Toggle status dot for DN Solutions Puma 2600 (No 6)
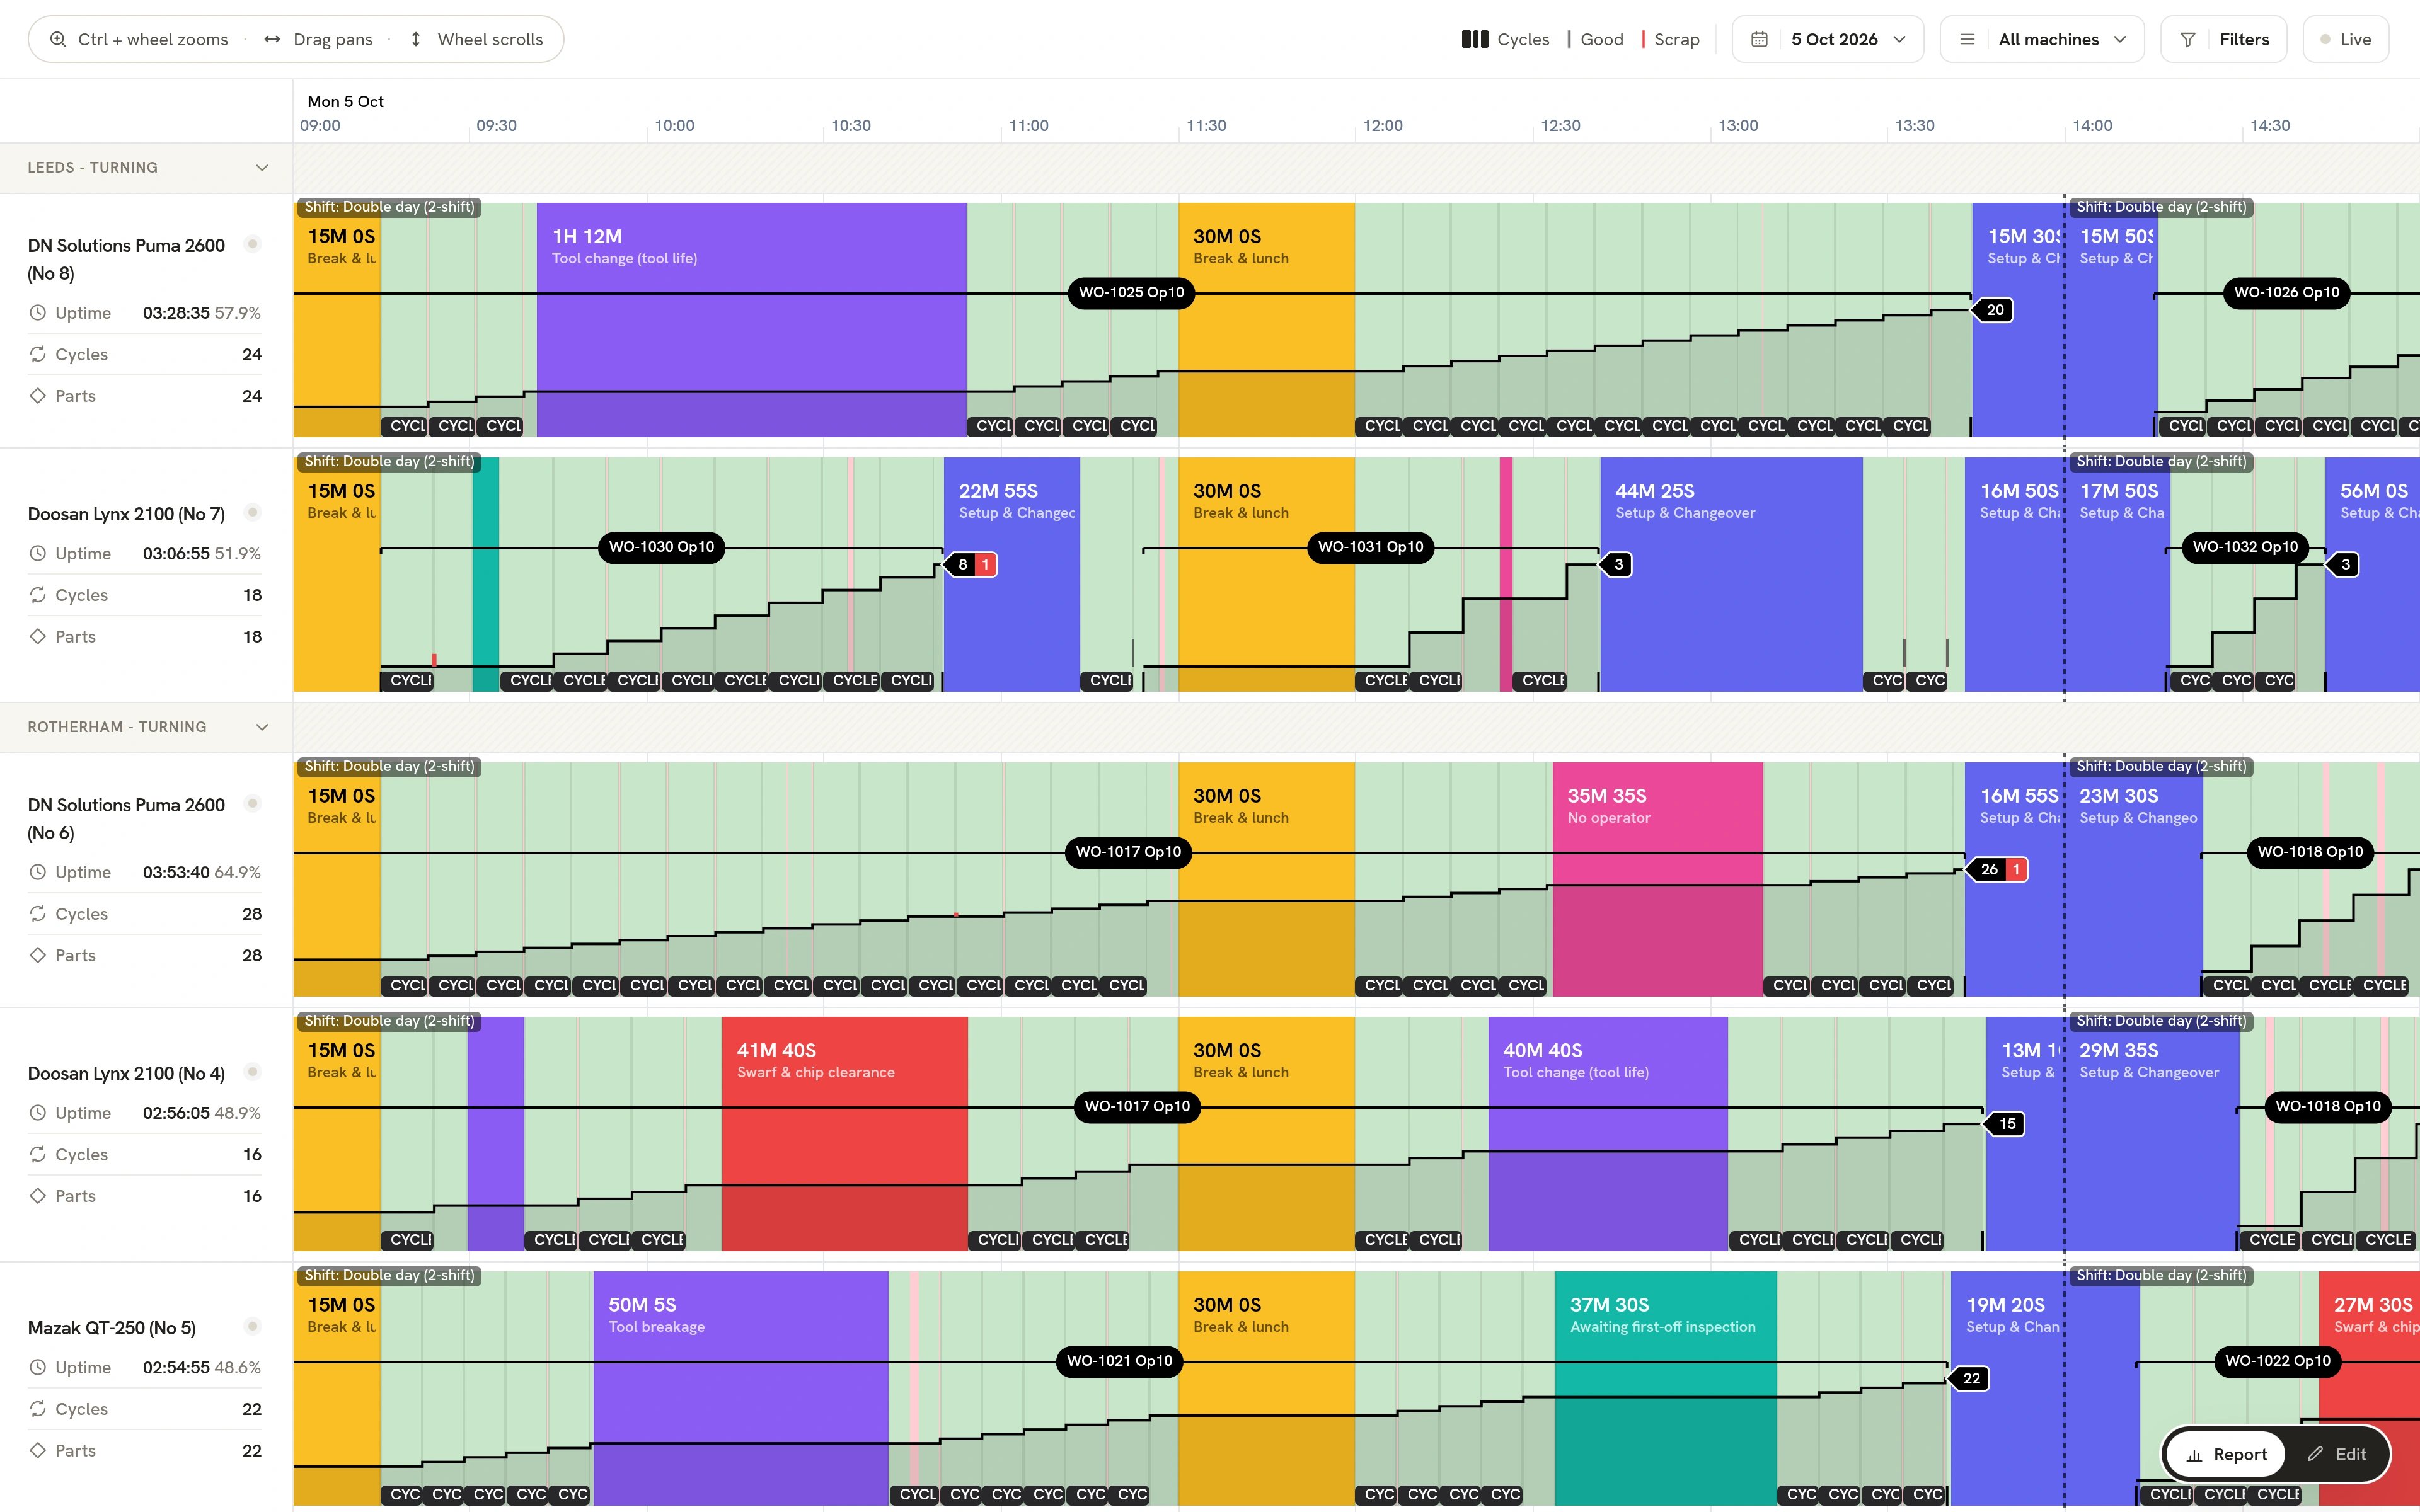This screenshot has height=1512, width=2420. 253,803
